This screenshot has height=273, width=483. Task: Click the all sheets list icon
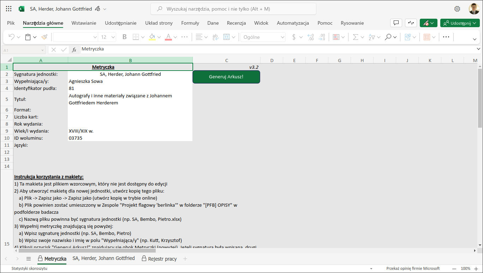pos(29,259)
